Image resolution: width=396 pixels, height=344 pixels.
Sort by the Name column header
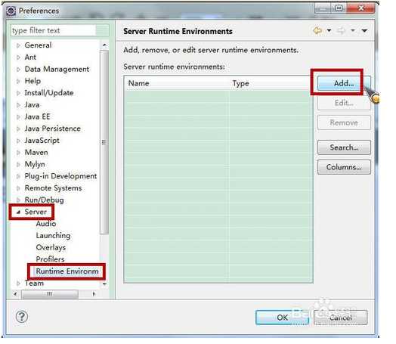[177, 83]
